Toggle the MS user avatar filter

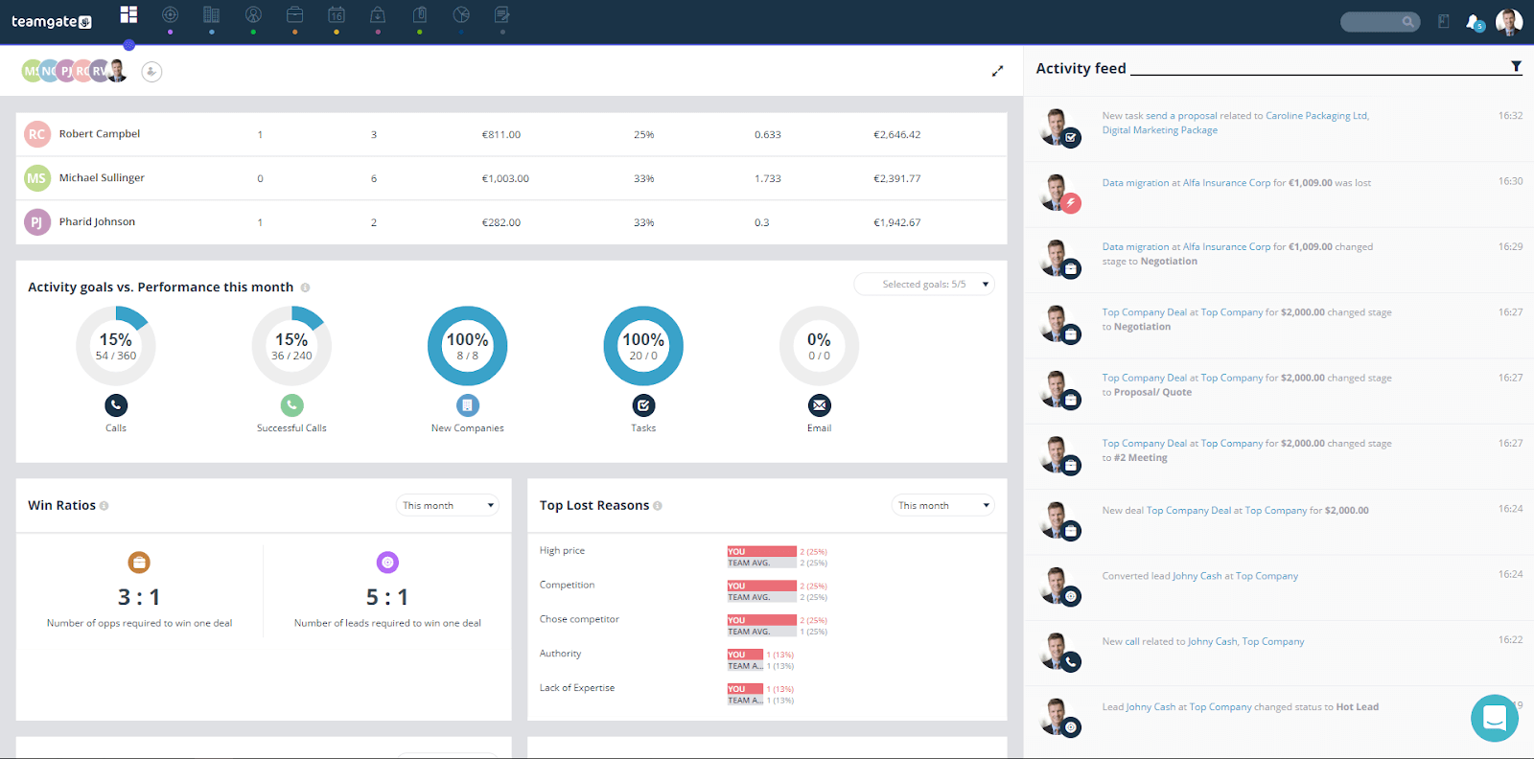click(x=31, y=71)
